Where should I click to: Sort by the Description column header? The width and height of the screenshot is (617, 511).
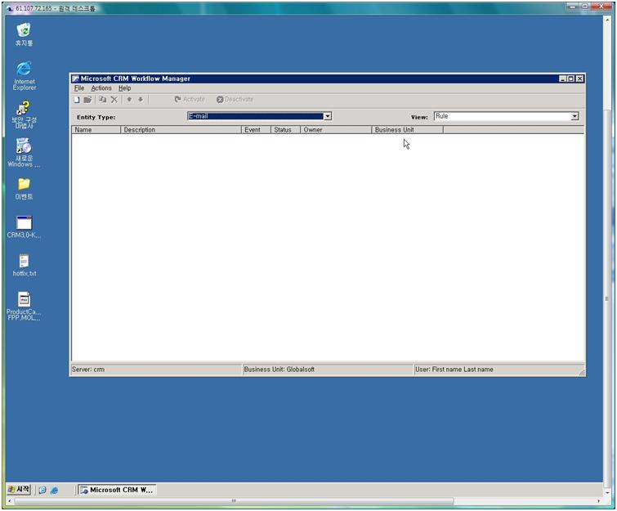181,130
